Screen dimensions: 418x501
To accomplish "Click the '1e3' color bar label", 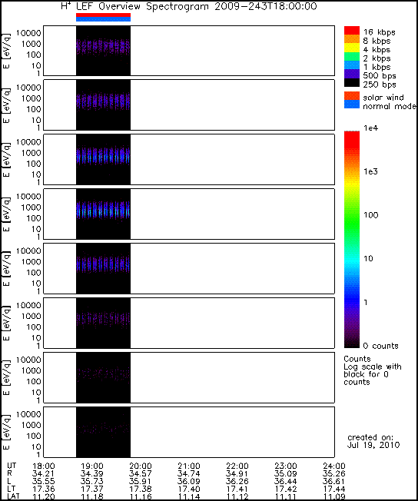I will tap(370, 171).
